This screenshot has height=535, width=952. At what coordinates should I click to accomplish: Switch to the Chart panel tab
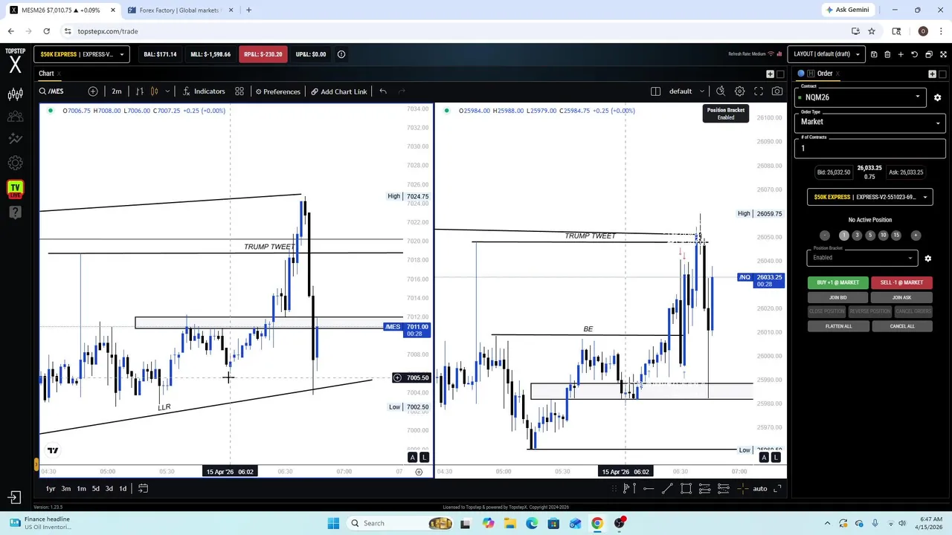(x=46, y=74)
